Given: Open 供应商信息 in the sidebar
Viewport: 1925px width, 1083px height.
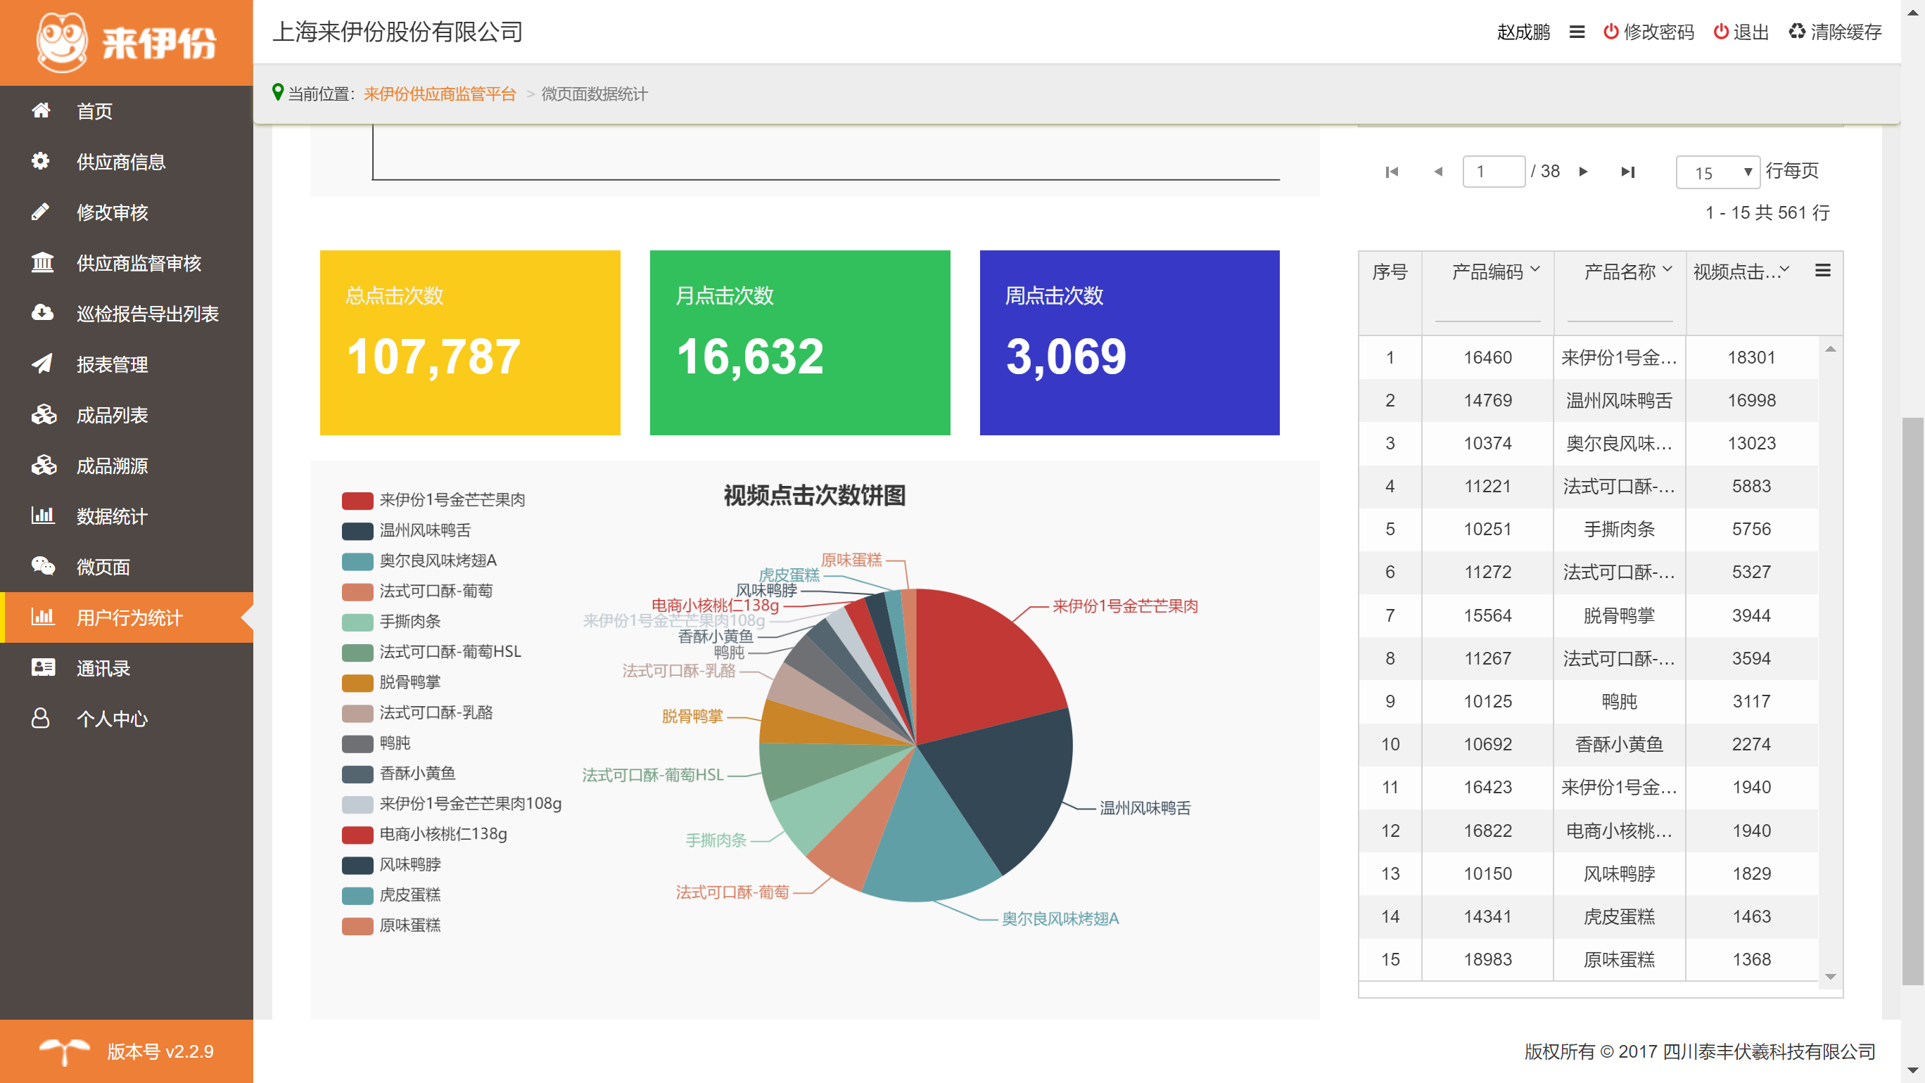Looking at the screenshot, I should coord(120,162).
